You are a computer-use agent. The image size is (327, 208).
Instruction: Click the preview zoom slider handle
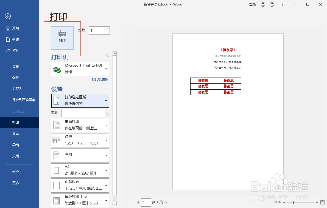pyautogui.click(x=294, y=202)
